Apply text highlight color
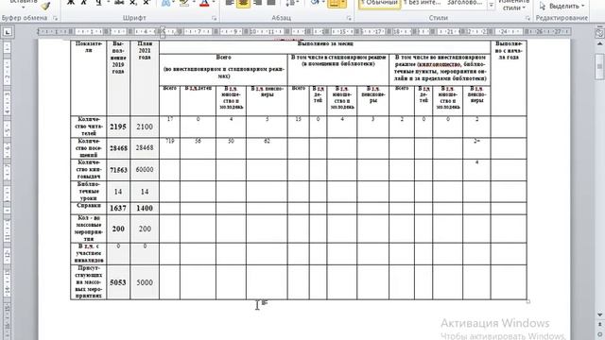The image size is (605, 340). click(x=184, y=3)
